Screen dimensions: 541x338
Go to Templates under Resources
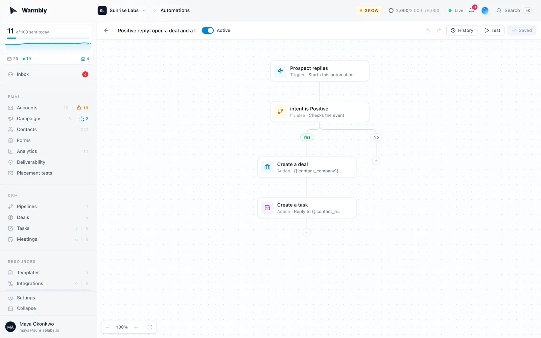pos(48,272)
